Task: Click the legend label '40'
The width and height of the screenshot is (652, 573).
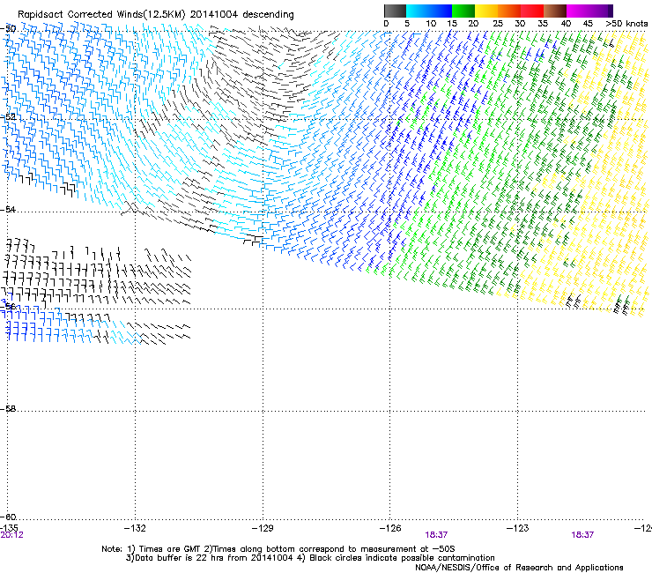Action: [566, 23]
